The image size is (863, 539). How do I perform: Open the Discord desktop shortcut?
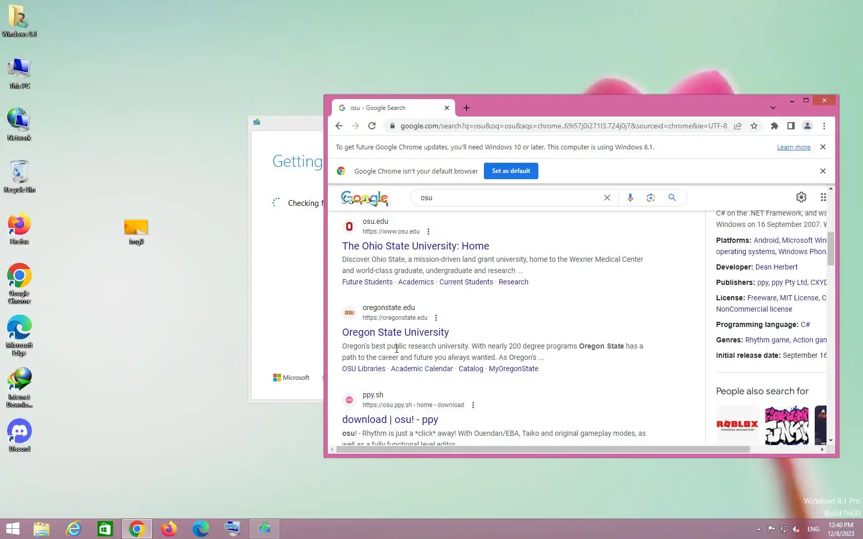(19, 435)
